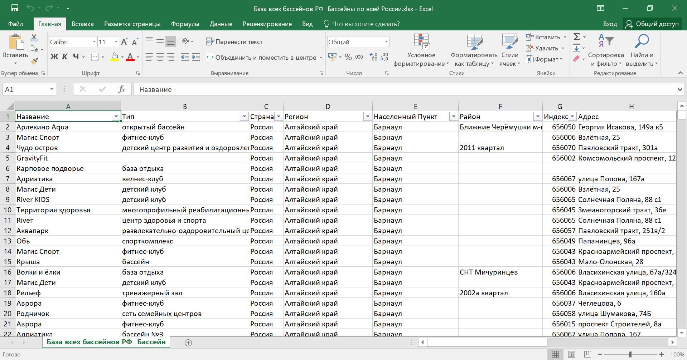
Task: Open the Данные ribbon tab
Action: pos(221,24)
